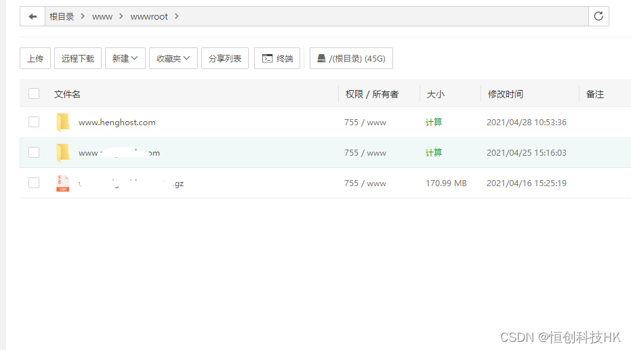Expand the 收藏夹 (Favorites) dropdown
Image resolution: width=631 pixels, height=350 pixels.
[x=174, y=59]
